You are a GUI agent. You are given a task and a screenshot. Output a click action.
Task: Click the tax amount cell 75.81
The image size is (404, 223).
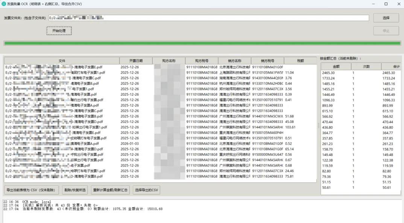[289, 177]
